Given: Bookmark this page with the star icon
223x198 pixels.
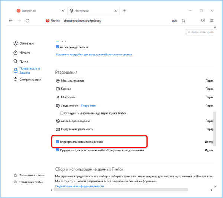Looking at the screenshot, I should [x=184, y=20].
